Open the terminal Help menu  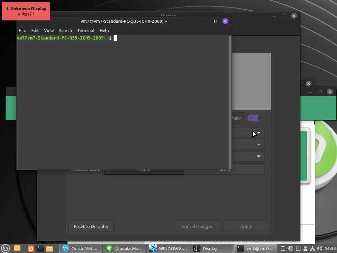(104, 30)
